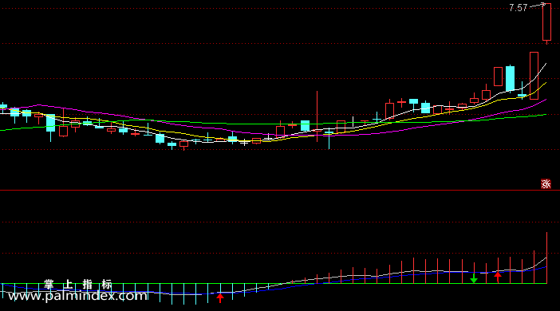Image resolution: width=560 pixels, height=311 pixels.
Task: Select the topmost red candlestick beneath the 7.57 label
Action: pos(546,22)
